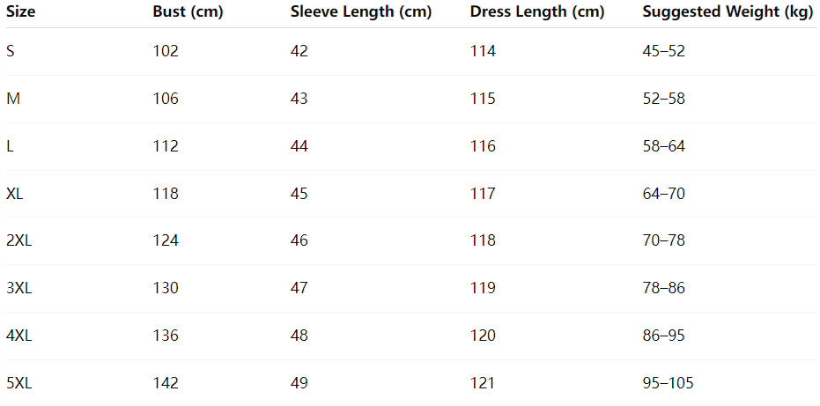Click bust value 142
The width and height of the screenshot is (820, 406).
[166, 383]
